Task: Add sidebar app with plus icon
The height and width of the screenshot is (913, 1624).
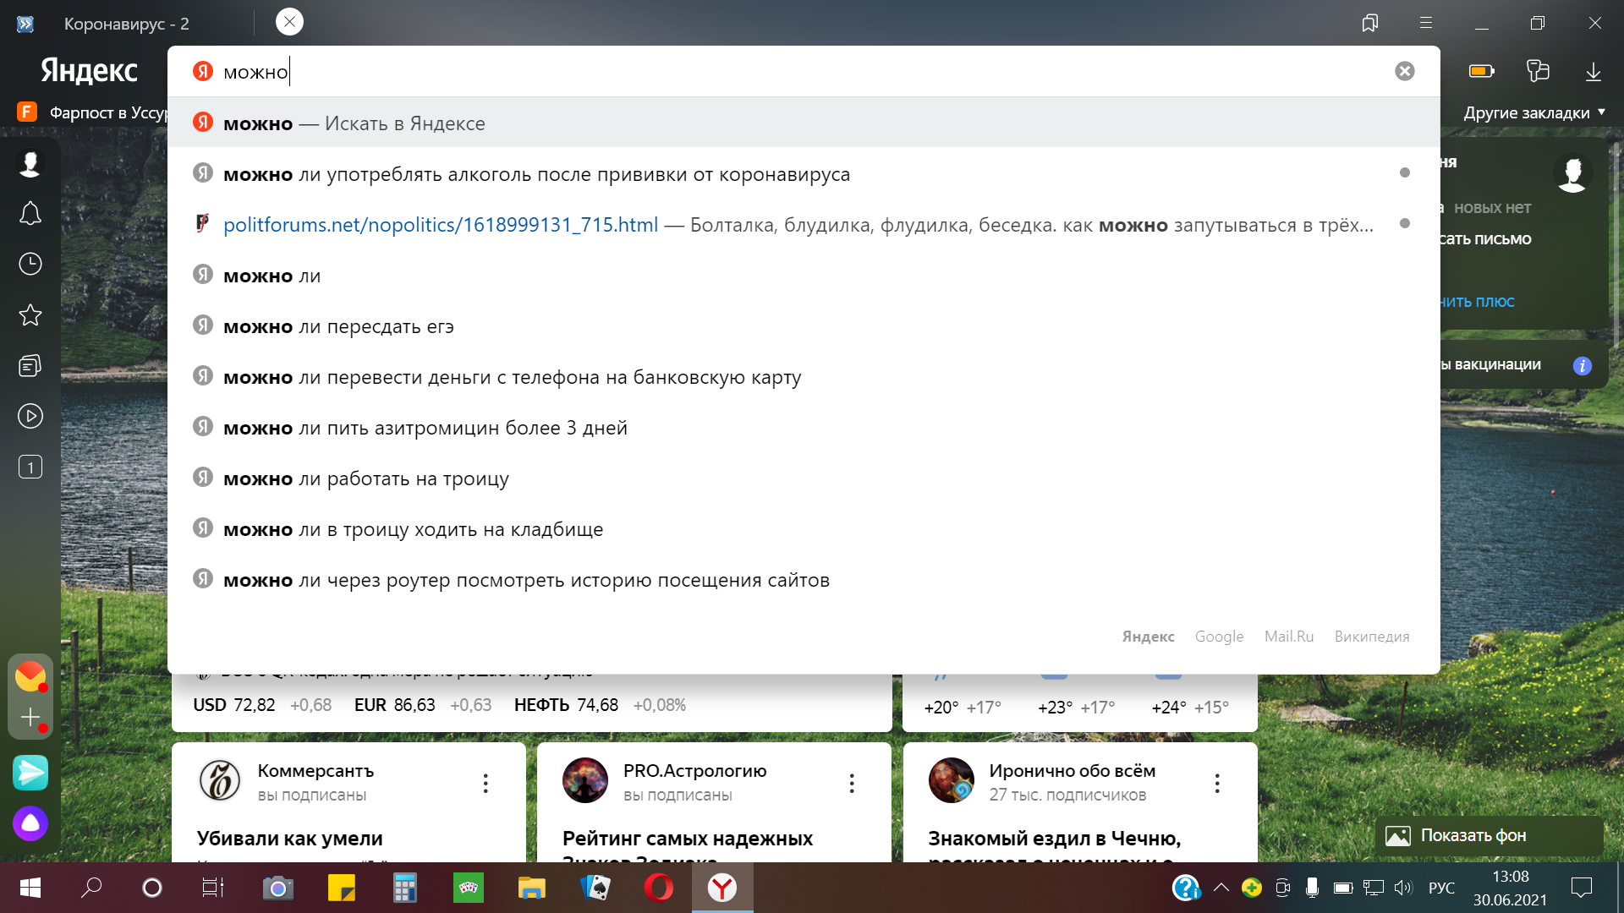Action: point(30,718)
